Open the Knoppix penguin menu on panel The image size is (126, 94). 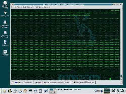click(x=10, y=91)
